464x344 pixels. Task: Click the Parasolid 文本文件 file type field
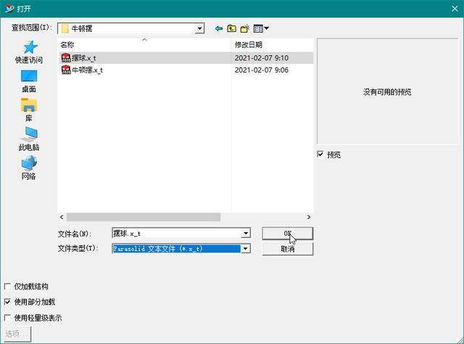point(177,249)
